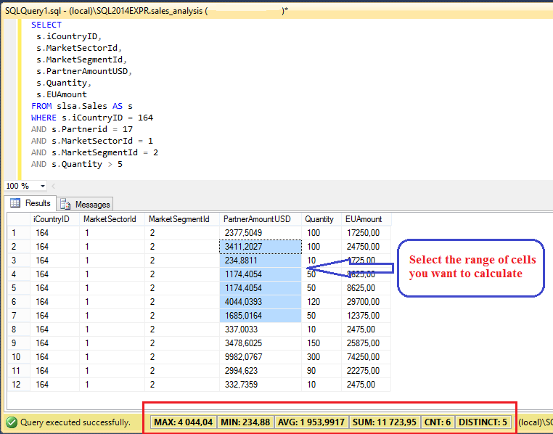Select Quantity cell with value 90

(x=321, y=371)
